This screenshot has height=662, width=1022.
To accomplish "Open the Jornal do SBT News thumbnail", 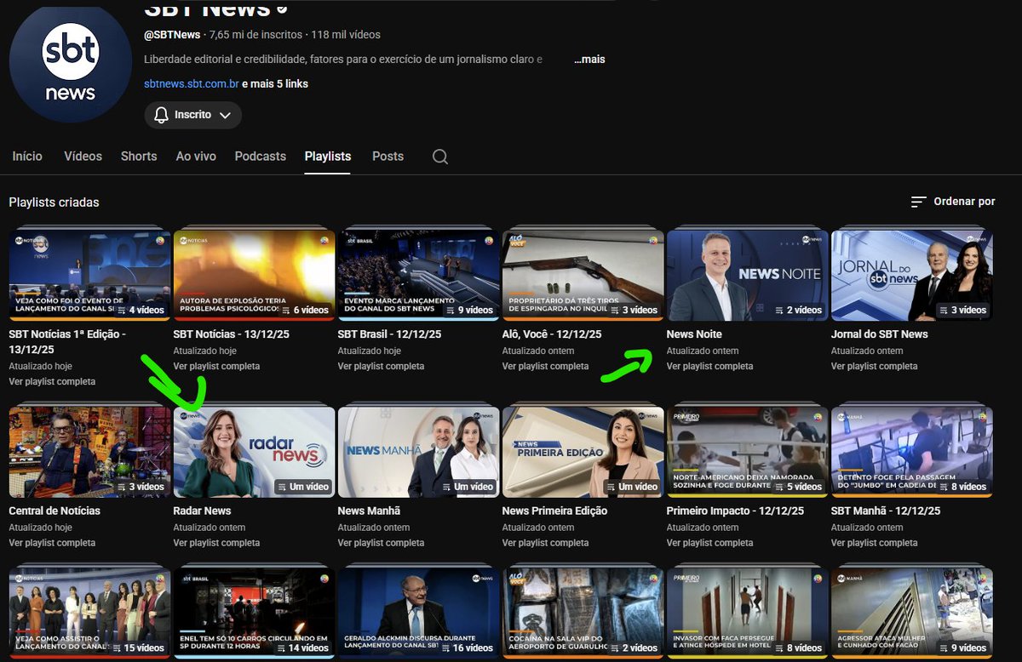I will (x=911, y=275).
